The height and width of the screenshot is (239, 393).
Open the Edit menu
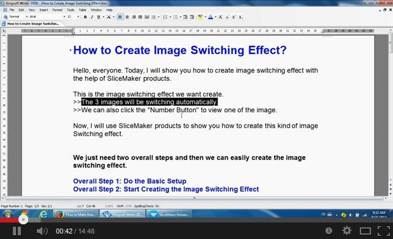click(21, 10)
